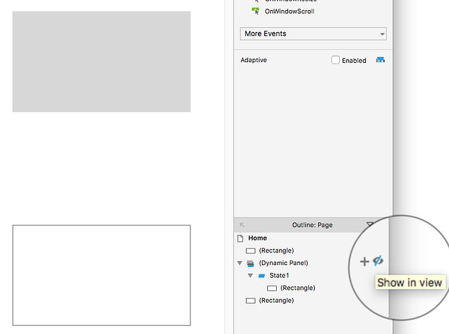
Task: Select the OnWindowScroll event
Action: point(290,11)
